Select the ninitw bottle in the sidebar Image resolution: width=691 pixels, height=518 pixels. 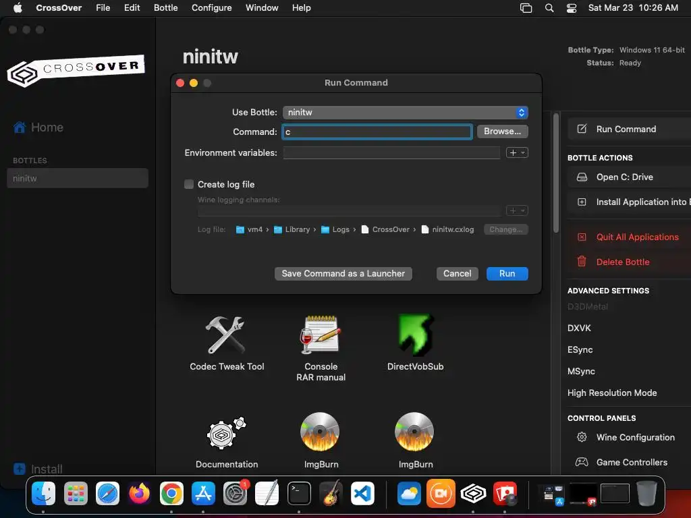click(78, 178)
